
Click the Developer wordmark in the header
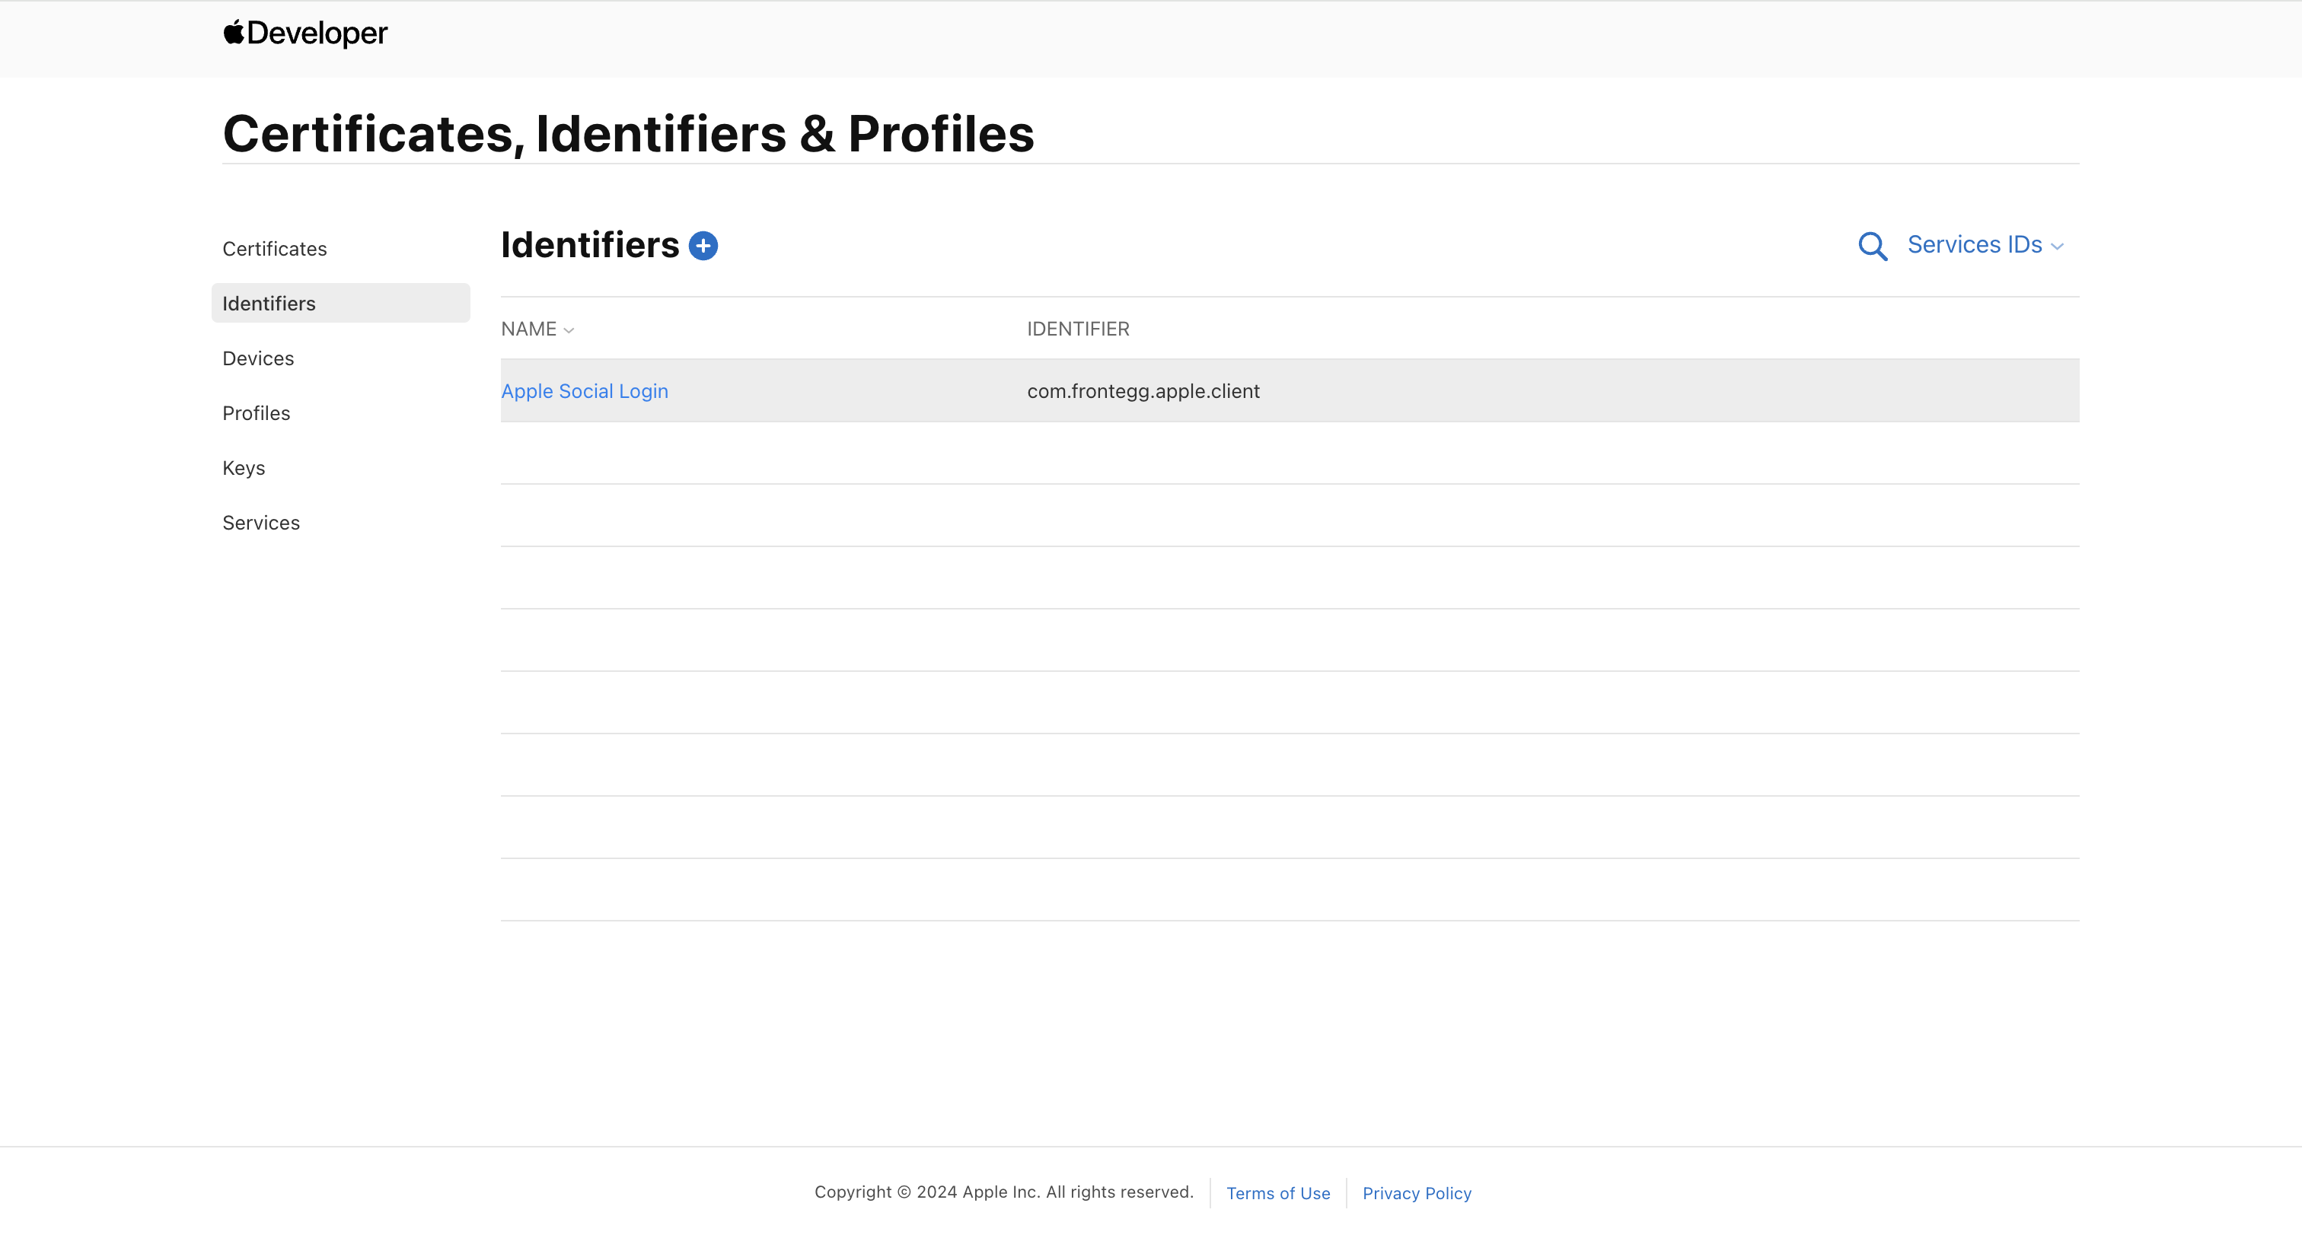pyautogui.click(x=317, y=33)
